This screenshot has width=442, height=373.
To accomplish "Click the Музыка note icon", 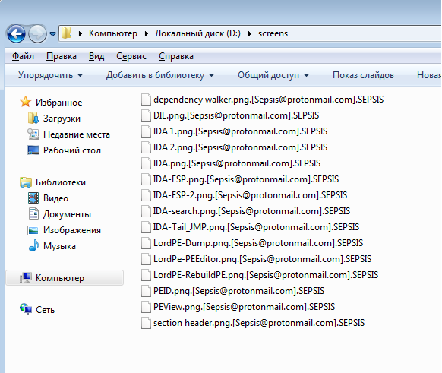I will (33, 245).
